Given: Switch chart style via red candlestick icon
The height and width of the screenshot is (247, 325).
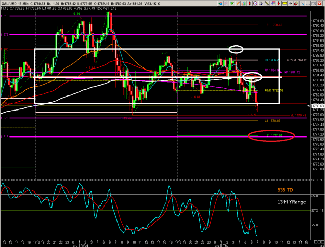Looking at the screenshot, I should [x=250, y=3].
